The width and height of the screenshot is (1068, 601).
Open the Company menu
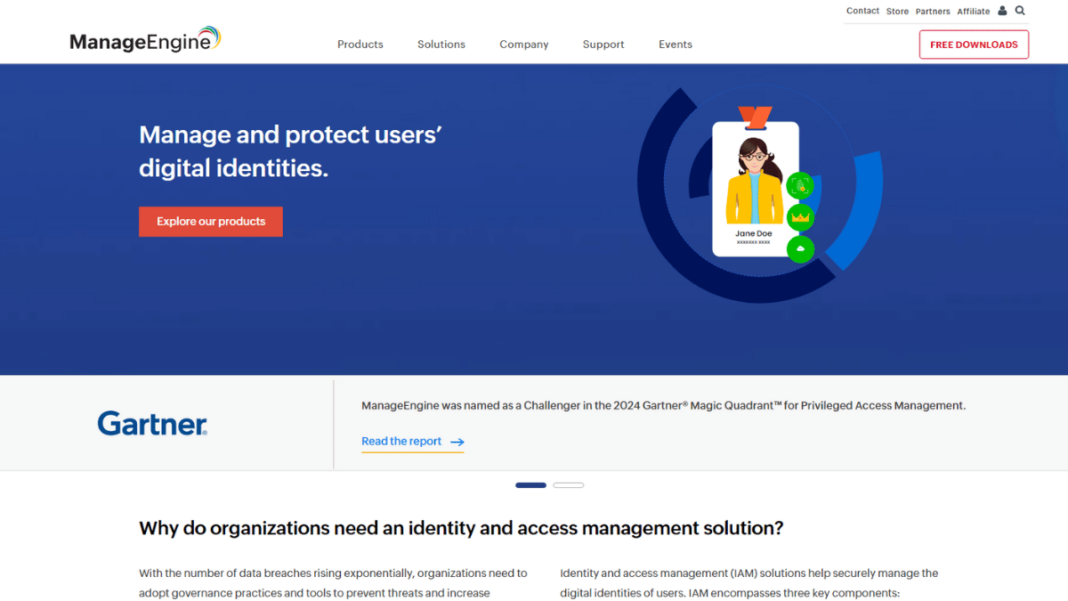pos(524,45)
